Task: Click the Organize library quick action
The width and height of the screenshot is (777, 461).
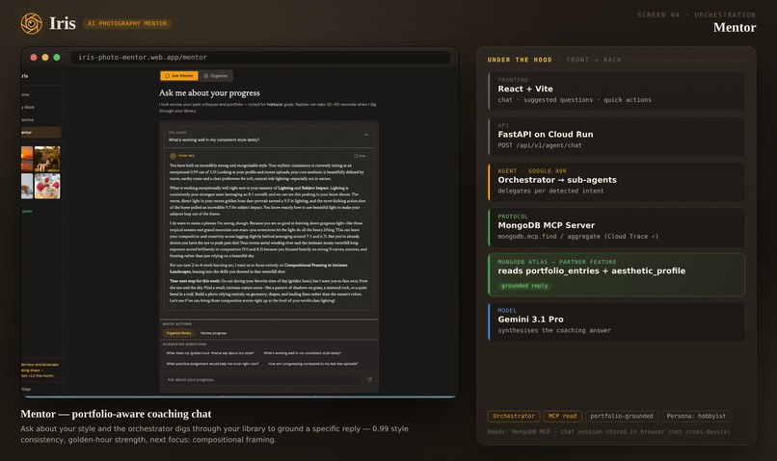Action: pos(179,333)
